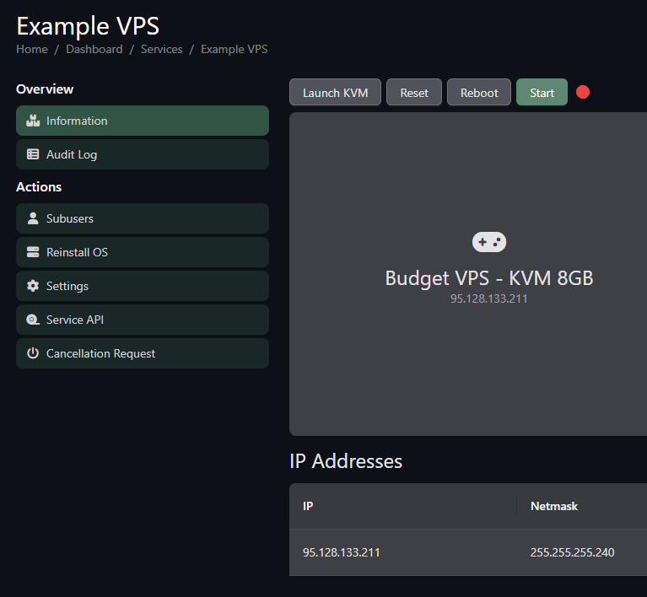Open Services breadcrumb link
This screenshot has width=647, height=597.
(161, 49)
